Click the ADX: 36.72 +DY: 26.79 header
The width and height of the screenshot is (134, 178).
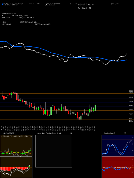pos(16,136)
